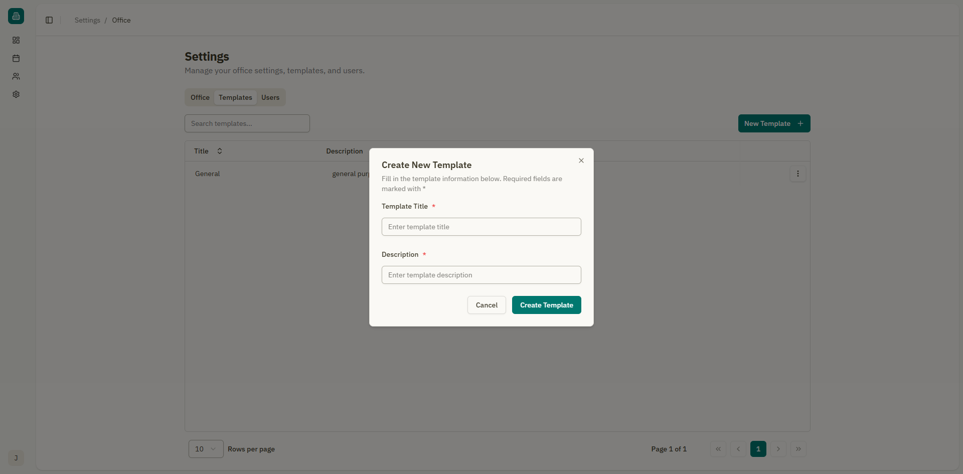Cancel the new template dialog
This screenshot has height=474, width=963.
click(x=486, y=305)
